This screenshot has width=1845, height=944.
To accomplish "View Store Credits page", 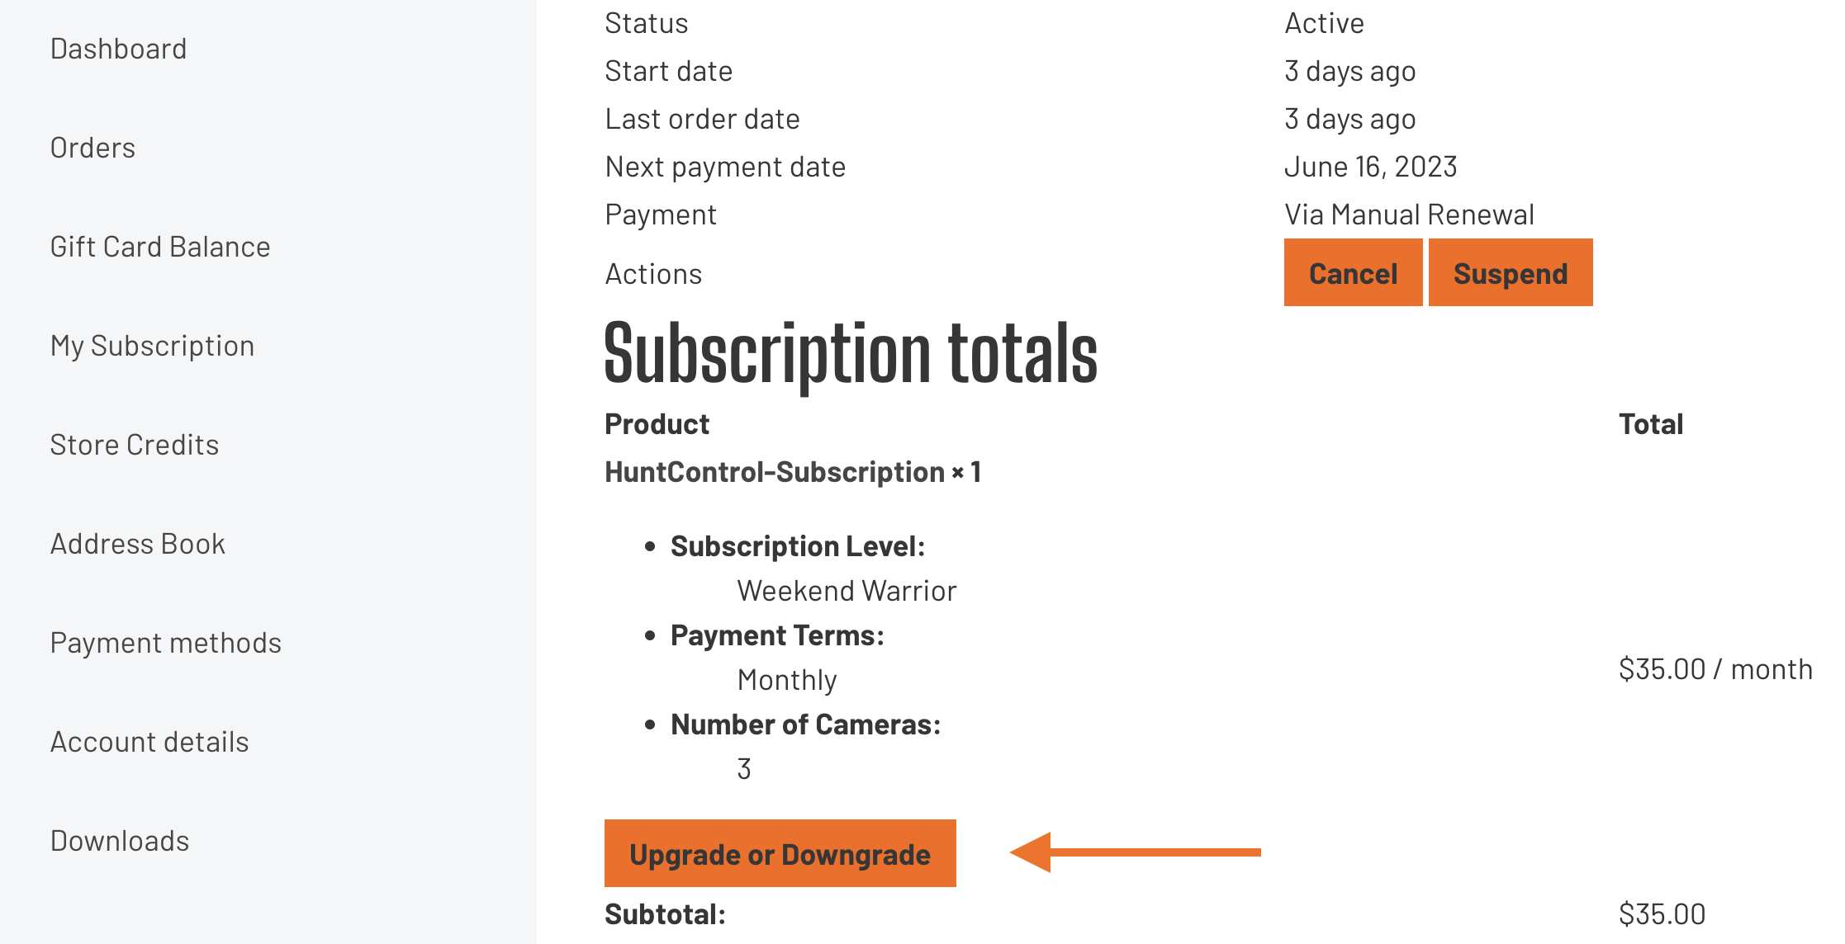I will click(x=135, y=445).
